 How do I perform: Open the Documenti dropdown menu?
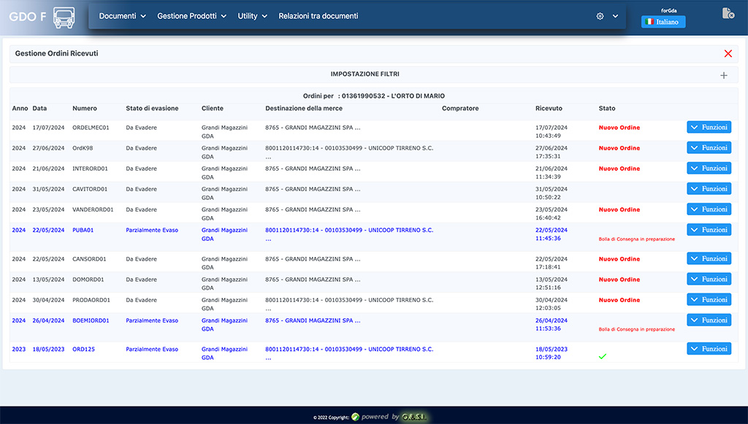click(122, 16)
